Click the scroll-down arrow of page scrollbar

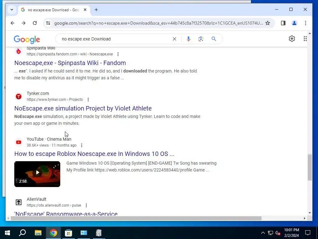tap(310, 213)
